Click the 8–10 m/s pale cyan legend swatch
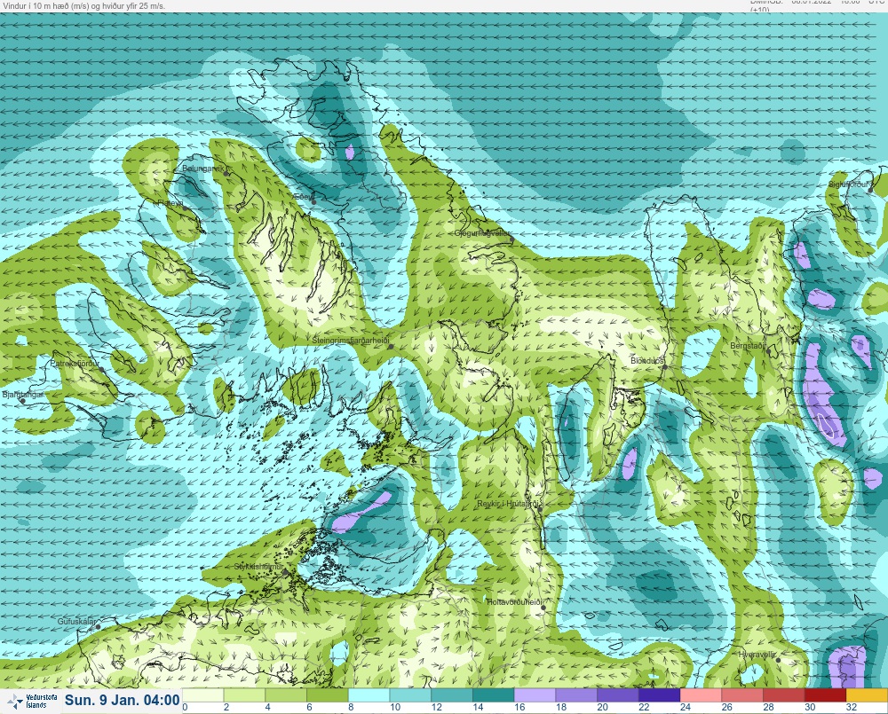 tap(369, 694)
